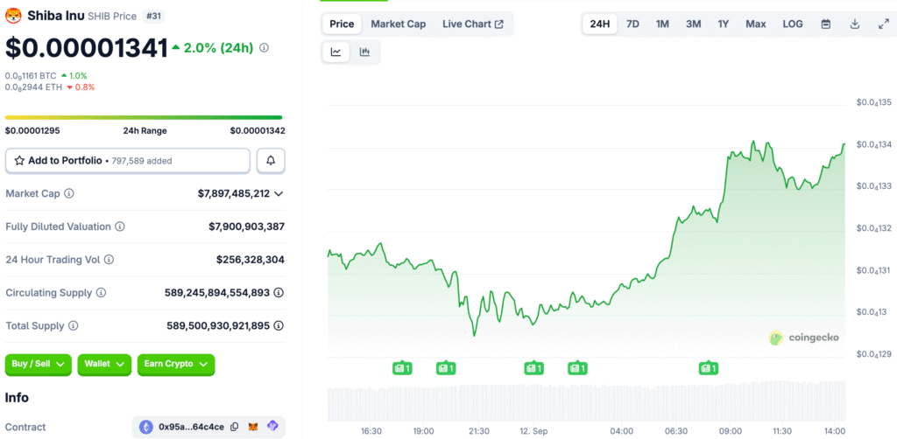Open Buy / Sell dropdown

(39, 364)
